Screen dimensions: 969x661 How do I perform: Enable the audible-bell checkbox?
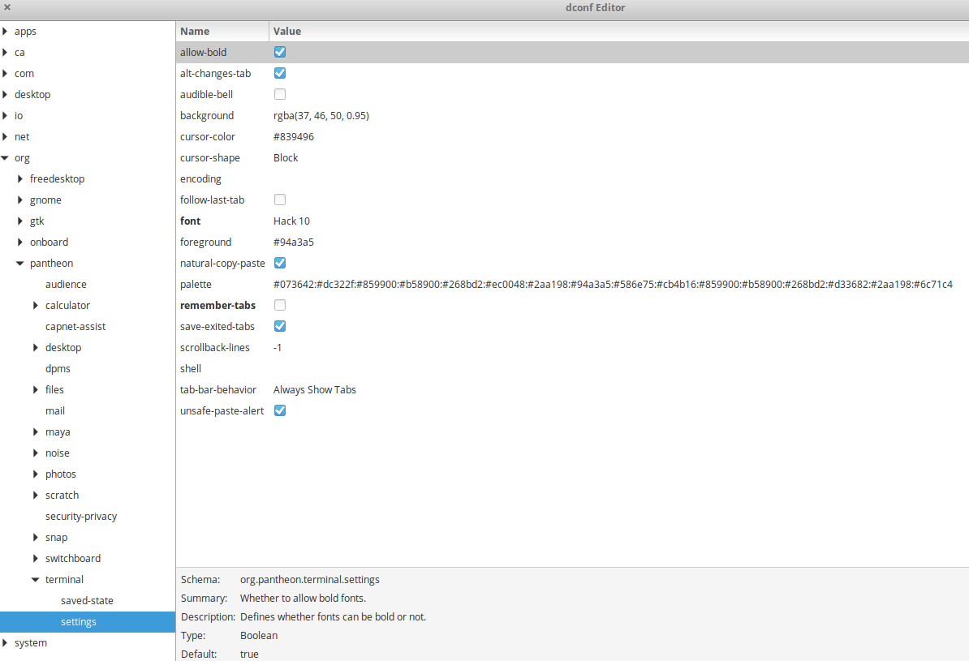click(279, 94)
